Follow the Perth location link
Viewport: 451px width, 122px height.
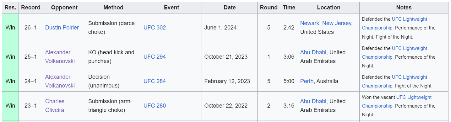point(307,81)
